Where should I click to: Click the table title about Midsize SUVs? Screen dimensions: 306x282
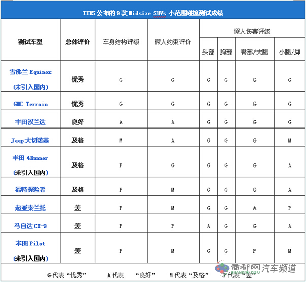153,13
